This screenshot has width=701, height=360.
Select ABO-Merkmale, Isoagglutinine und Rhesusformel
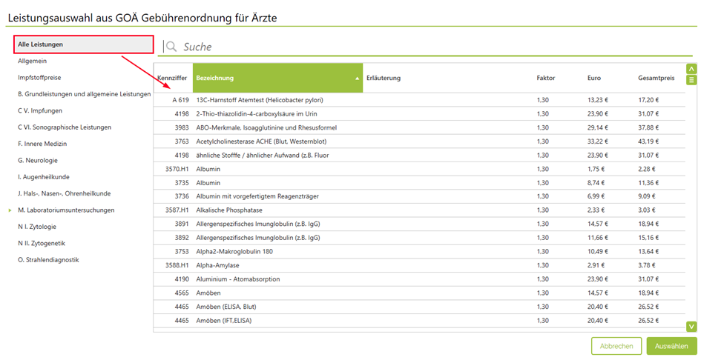(x=419, y=127)
